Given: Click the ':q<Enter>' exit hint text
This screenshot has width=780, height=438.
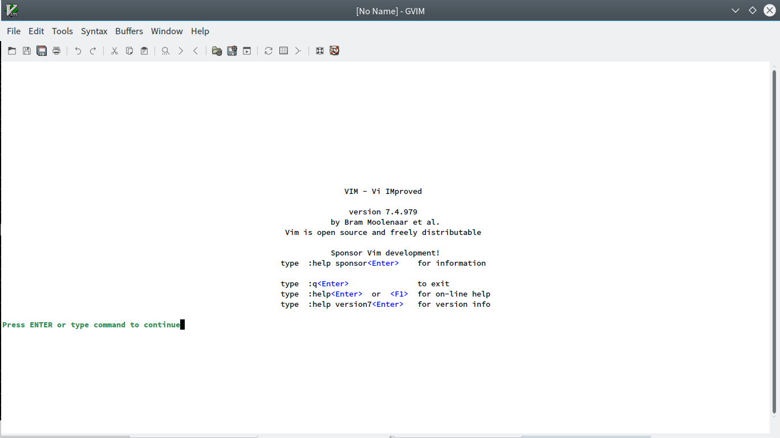Looking at the screenshot, I should click(x=328, y=284).
